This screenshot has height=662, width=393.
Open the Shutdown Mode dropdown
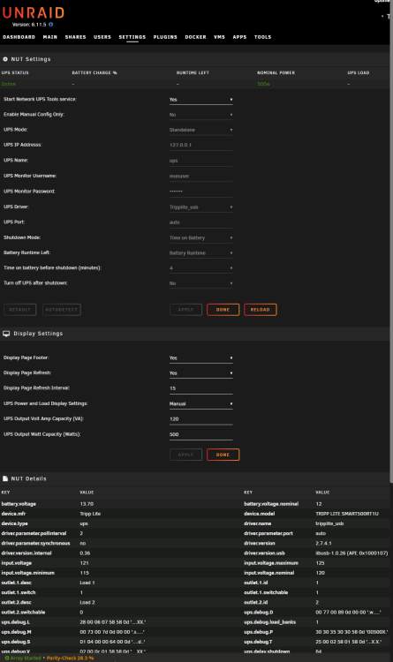(x=201, y=238)
